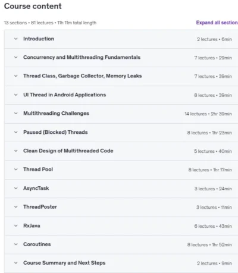The height and width of the screenshot is (273, 238).
Task: Click chevron beside Clean Design of Multithreaded Code
Action: point(16,151)
